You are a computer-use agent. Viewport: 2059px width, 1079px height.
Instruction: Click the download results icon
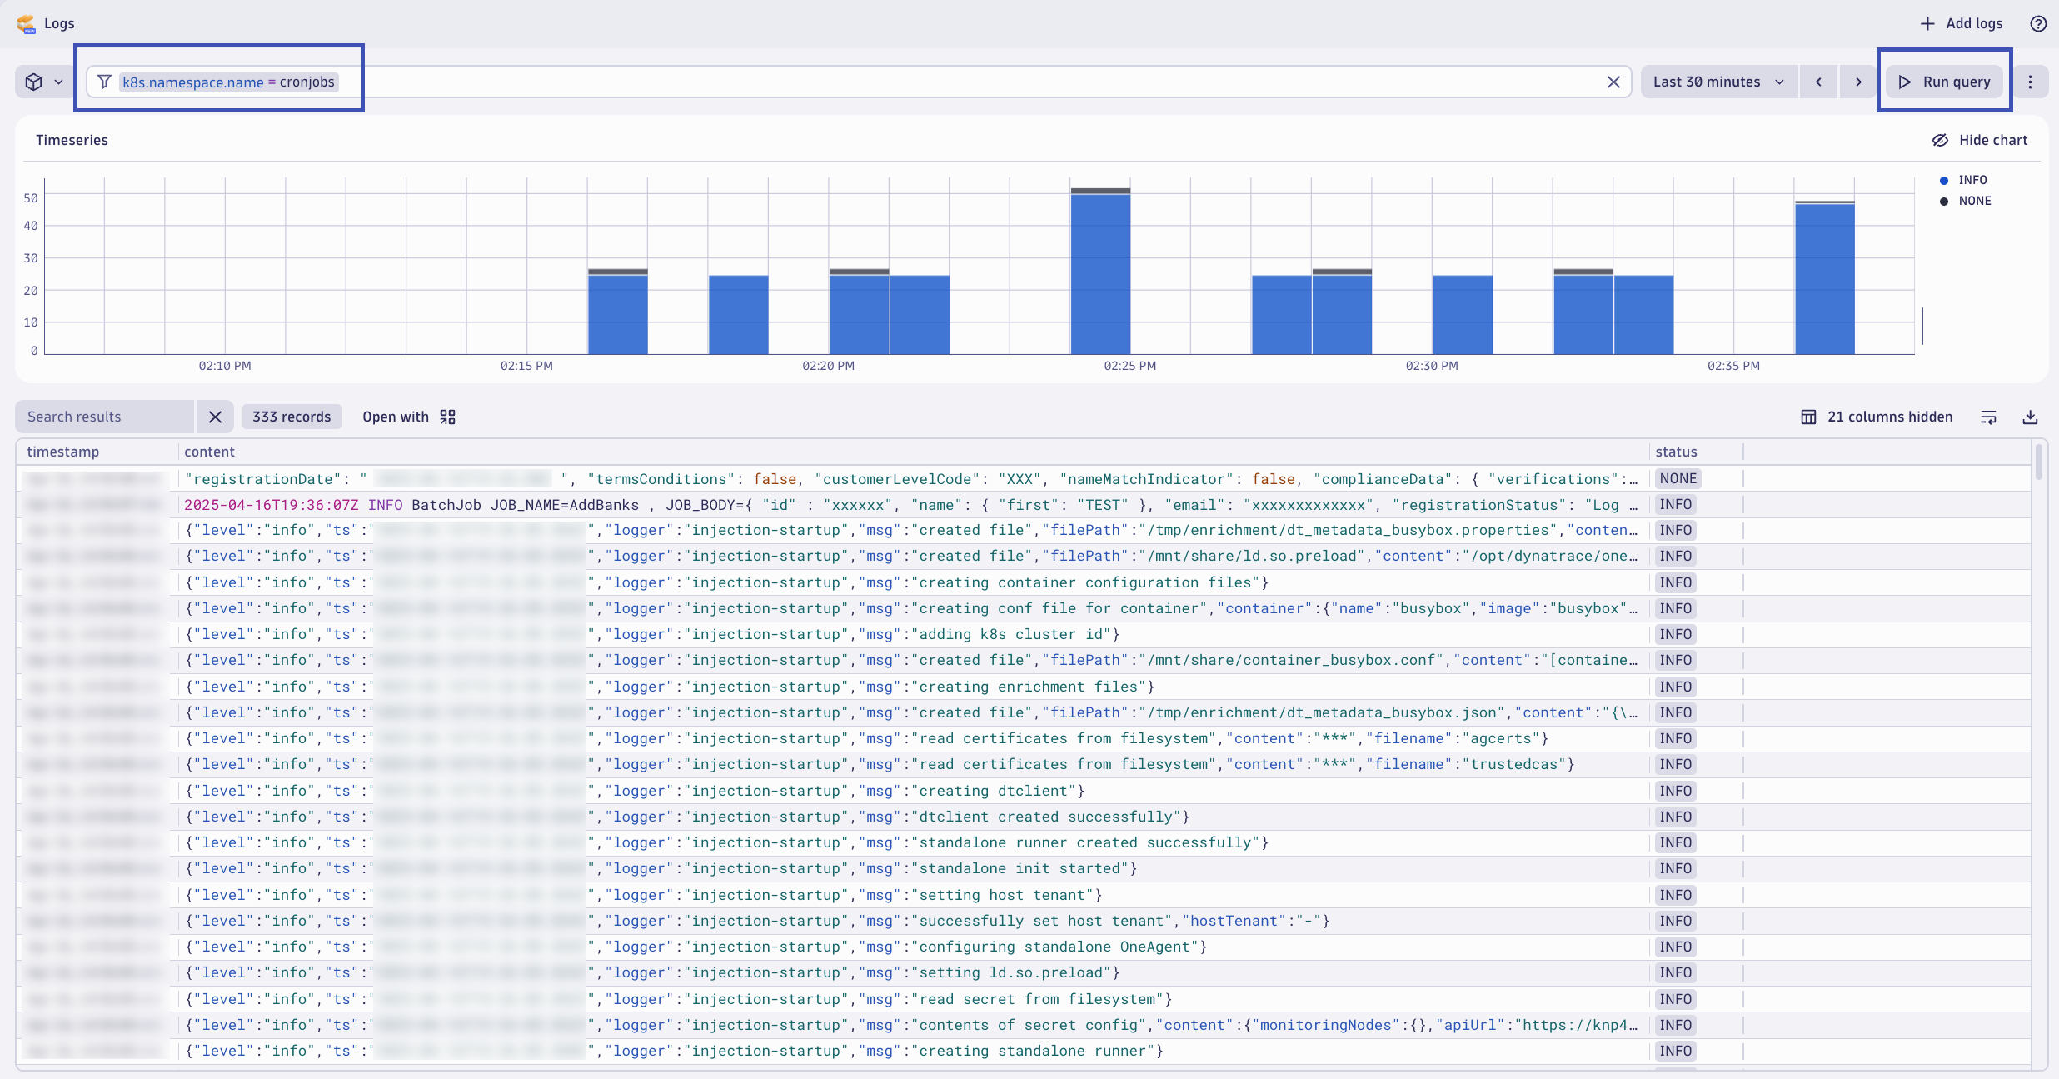(x=2031, y=417)
